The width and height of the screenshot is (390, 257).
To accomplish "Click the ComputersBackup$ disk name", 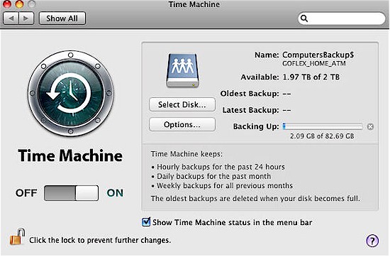I will (318, 55).
